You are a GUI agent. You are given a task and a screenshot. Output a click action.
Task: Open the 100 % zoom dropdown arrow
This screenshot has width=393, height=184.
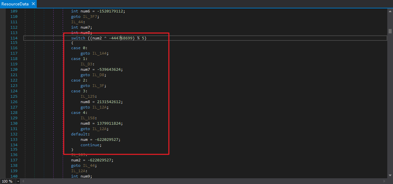18,181
